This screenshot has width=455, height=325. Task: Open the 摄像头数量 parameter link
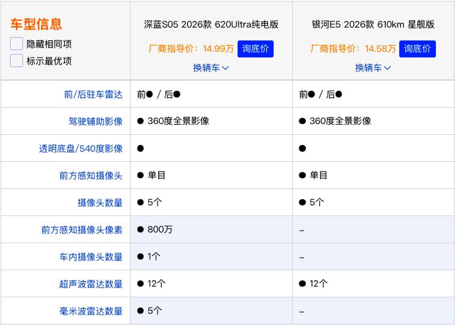[x=100, y=202]
